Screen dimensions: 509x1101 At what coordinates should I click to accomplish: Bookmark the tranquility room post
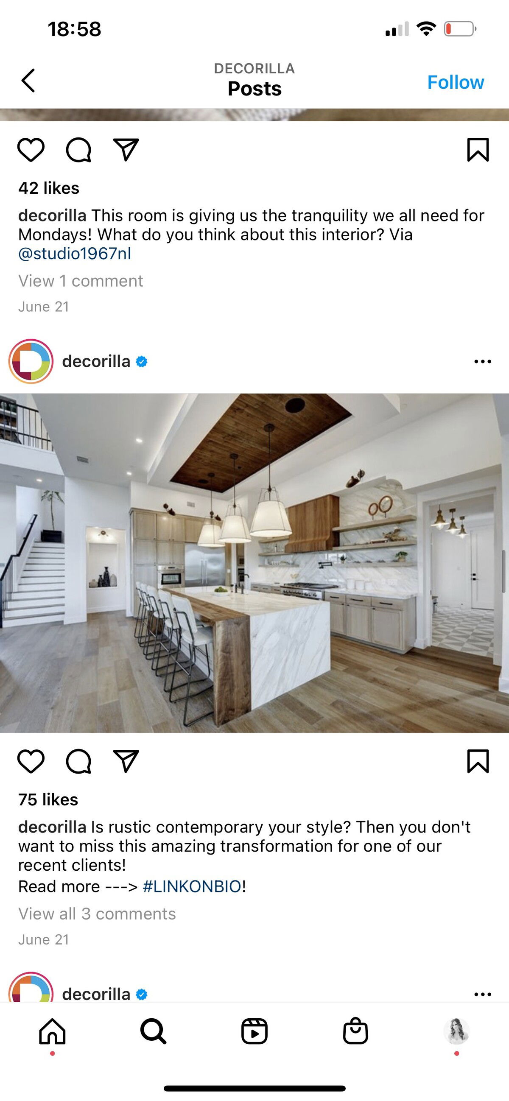(x=478, y=150)
